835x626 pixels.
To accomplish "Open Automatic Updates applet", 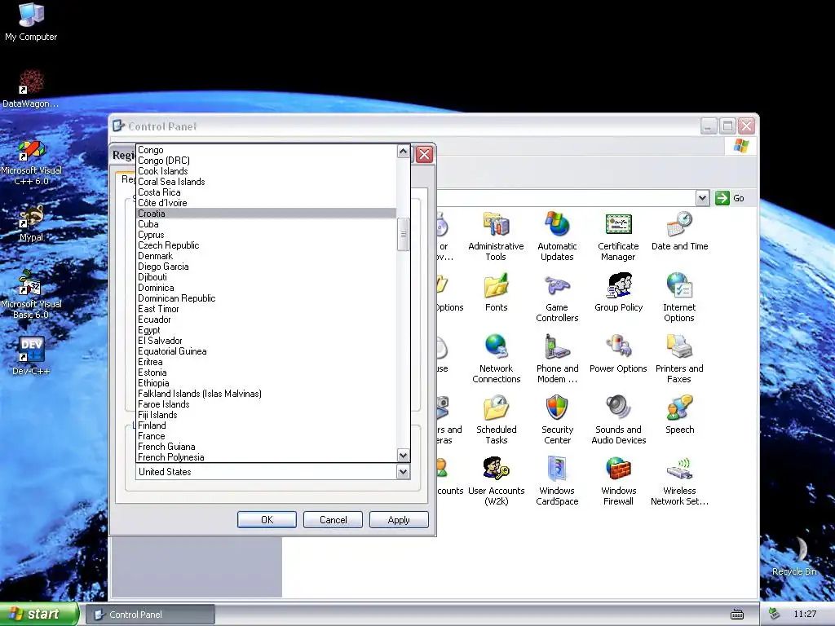I will pyautogui.click(x=557, y=236).
